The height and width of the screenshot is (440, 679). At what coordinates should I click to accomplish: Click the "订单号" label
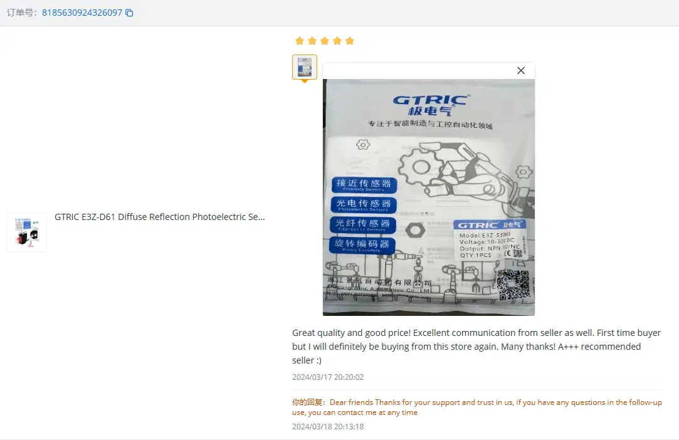point(22,13)
